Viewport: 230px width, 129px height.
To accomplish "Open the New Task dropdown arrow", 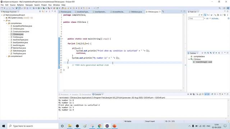I will (x=202, y=15).
